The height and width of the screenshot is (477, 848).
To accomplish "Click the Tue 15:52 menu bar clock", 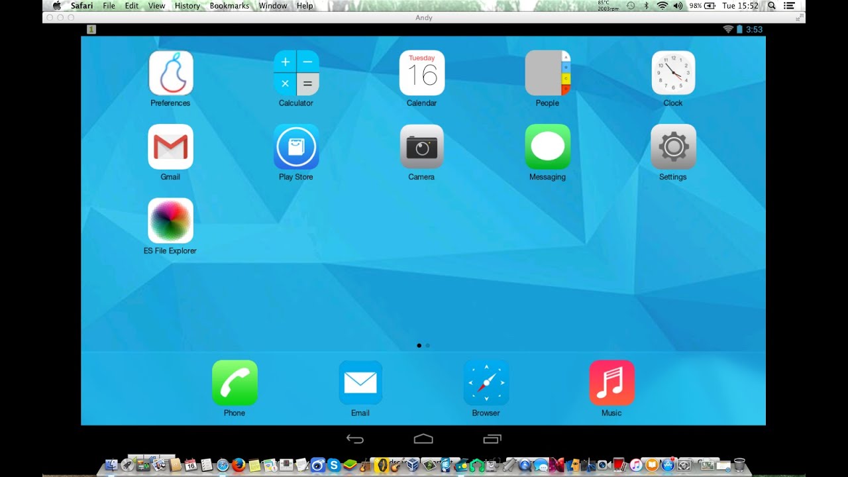I will pyautogui.click(x=740, y=6).
